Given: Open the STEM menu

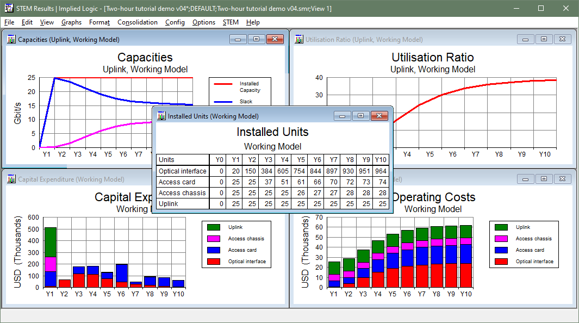Looking at the screenshot, I should pos(231,22).
